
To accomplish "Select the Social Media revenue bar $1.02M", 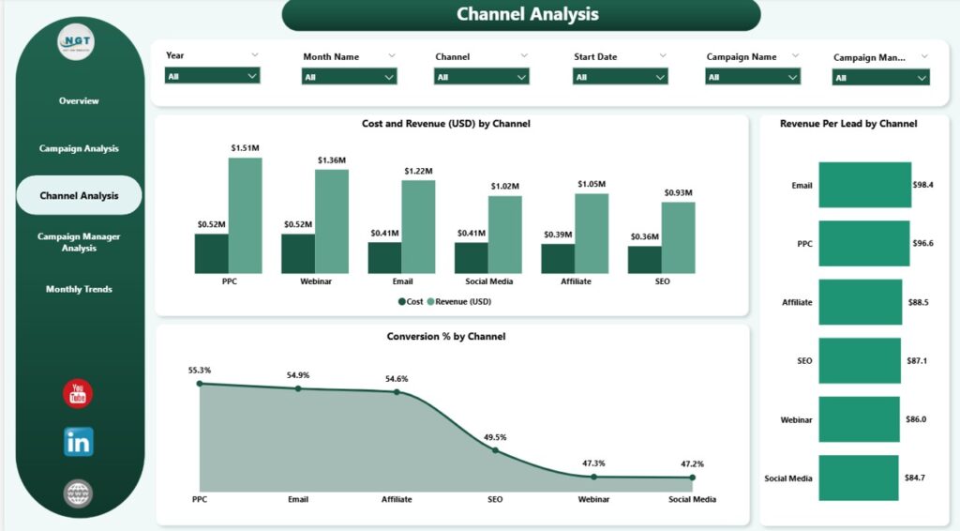I will pos(505,235).
